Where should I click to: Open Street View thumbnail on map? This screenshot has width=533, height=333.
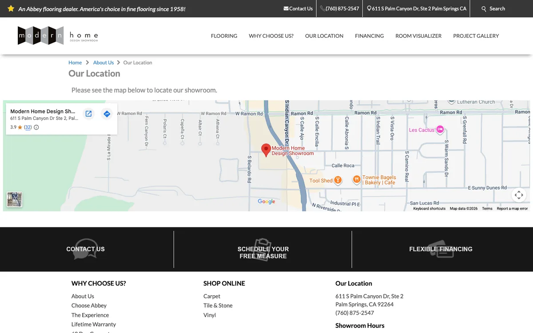(x=14, y=199)
